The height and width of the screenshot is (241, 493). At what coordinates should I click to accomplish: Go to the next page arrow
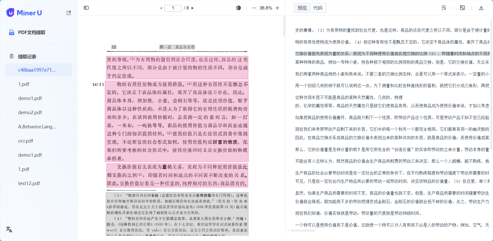(193, 8)
